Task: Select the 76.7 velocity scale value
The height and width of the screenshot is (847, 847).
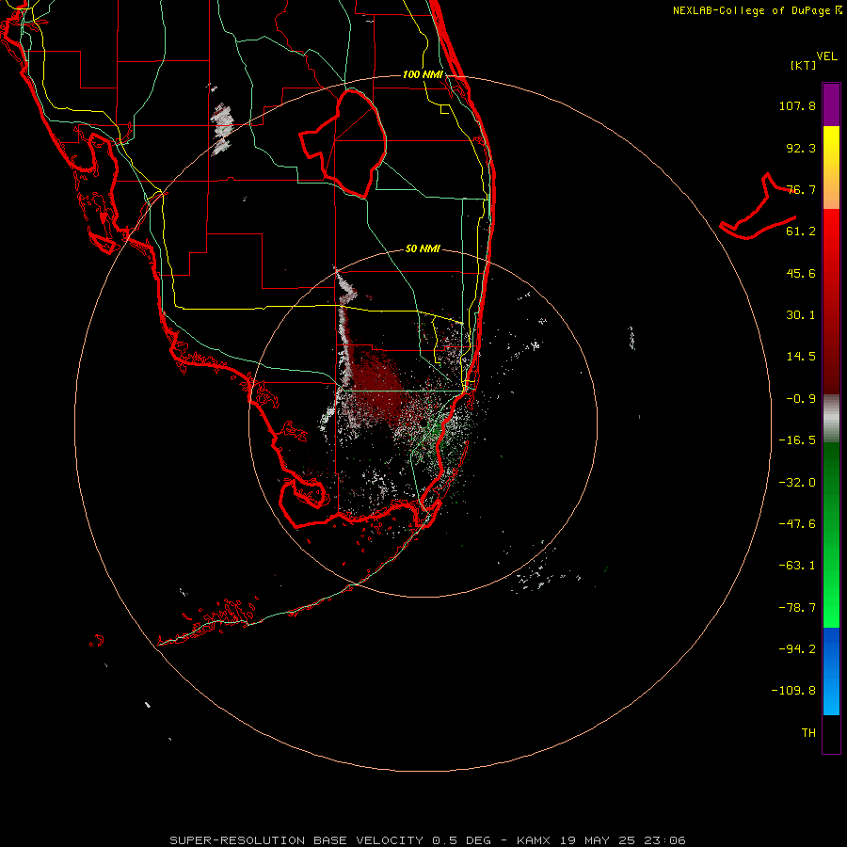Action: tap(801, 189)
